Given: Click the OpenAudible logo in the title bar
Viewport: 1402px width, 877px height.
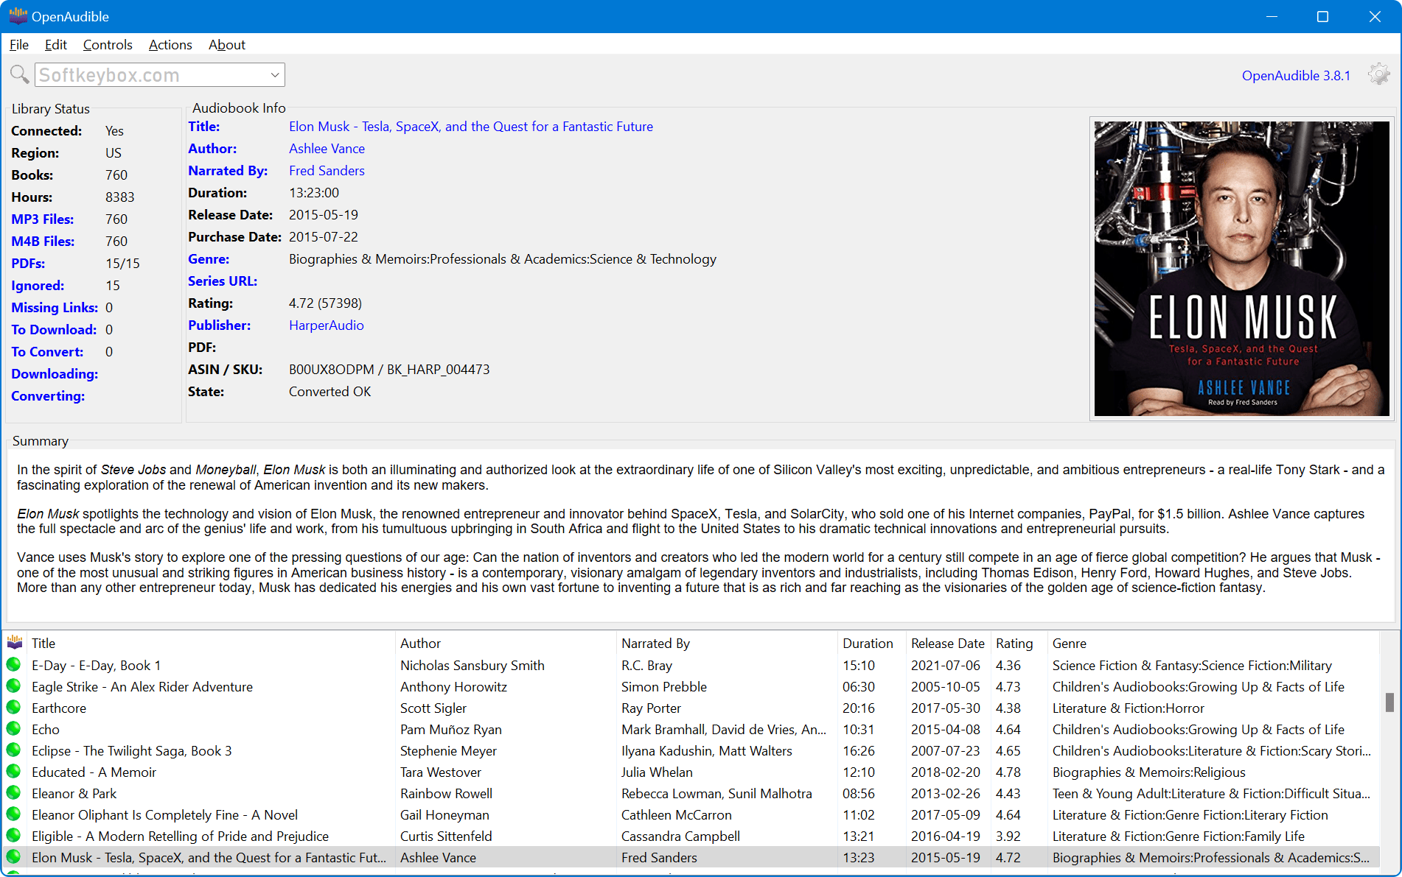Looking at the screenshot, I should (18, 15).
